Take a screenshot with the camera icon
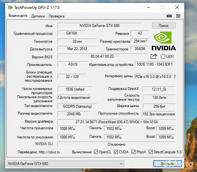Screen dimensions: 197x172 169,16
